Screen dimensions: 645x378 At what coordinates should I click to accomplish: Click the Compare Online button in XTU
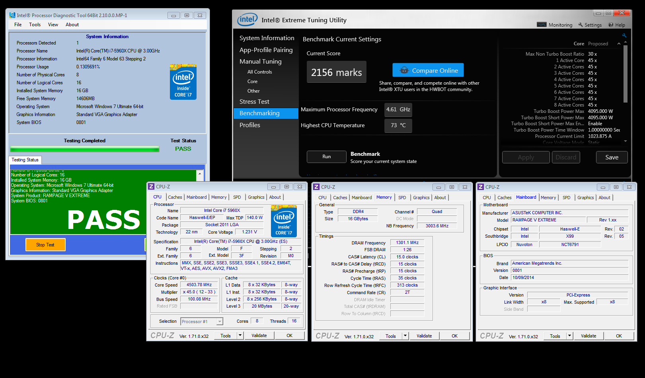click(428, 70)
